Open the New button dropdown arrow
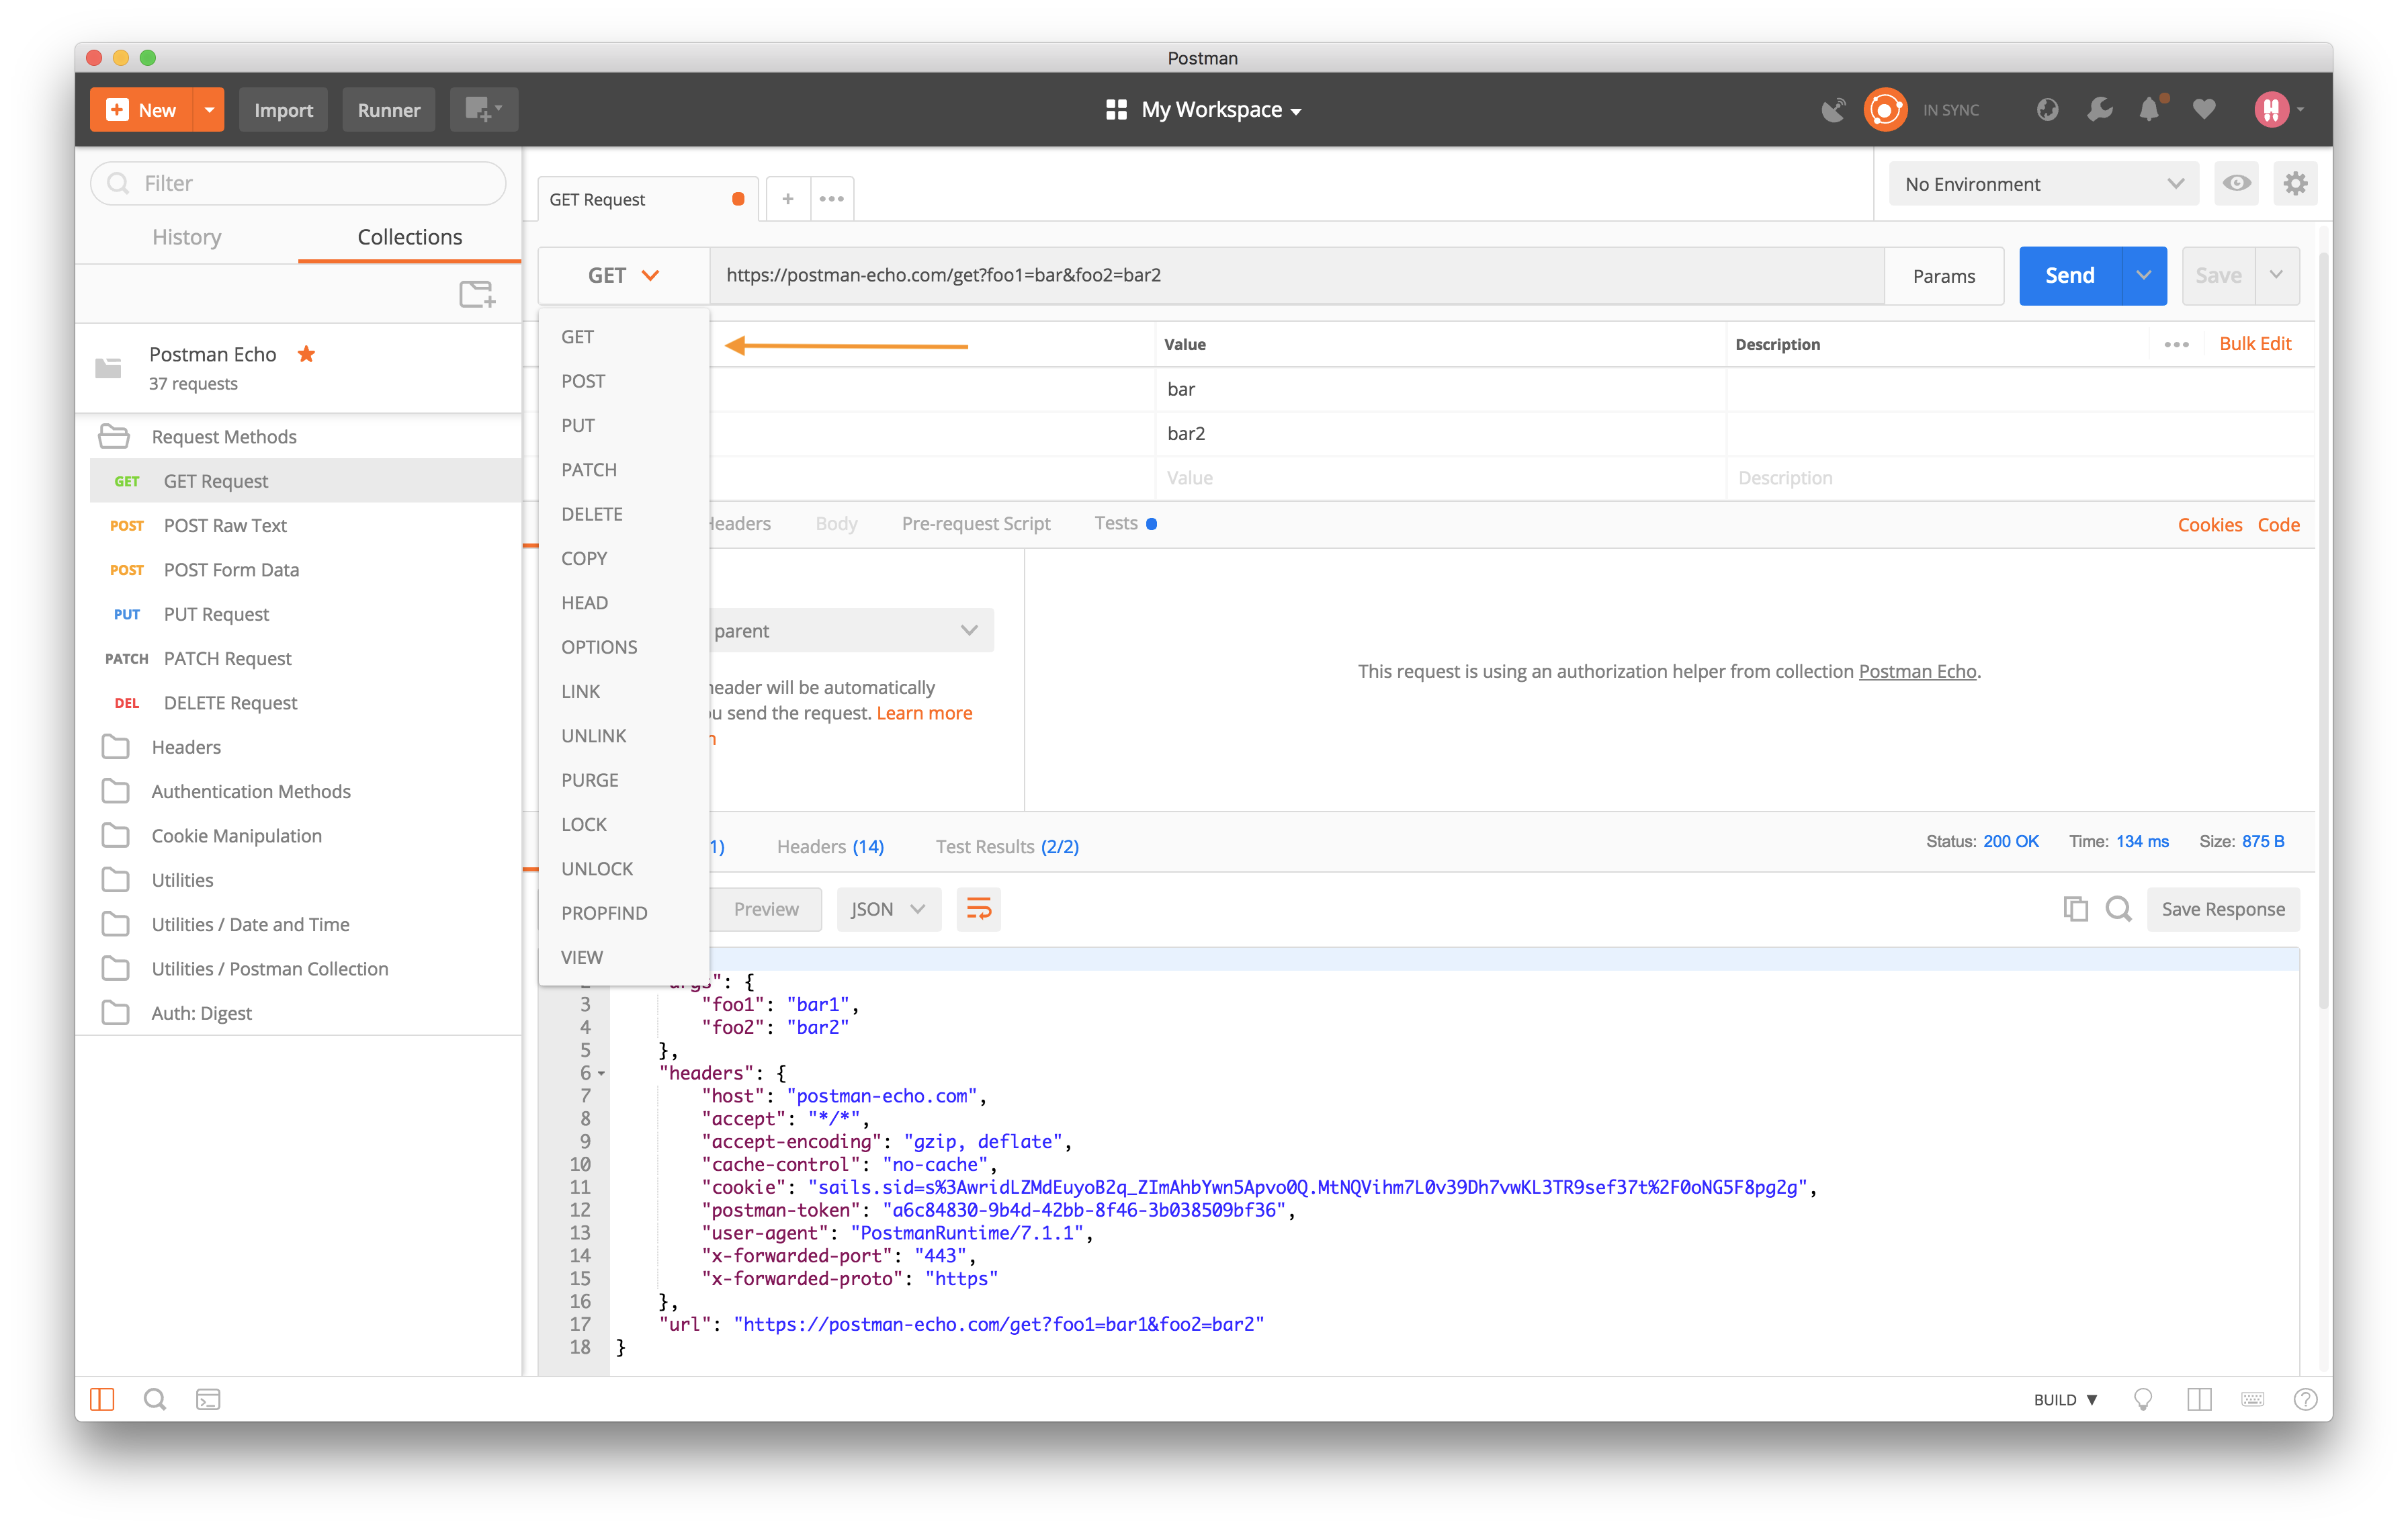2408x1529 pixels. click(209, 109)
